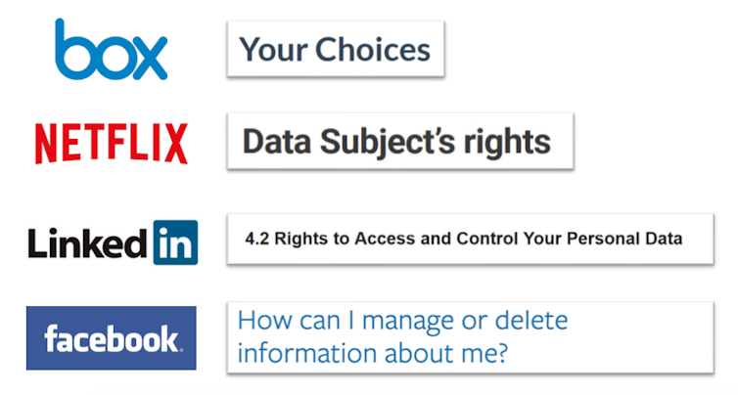The height and width of the screenshot is (395, 738).
Task: Click the "f" in the Facebook logo
Action: point(51,338)
